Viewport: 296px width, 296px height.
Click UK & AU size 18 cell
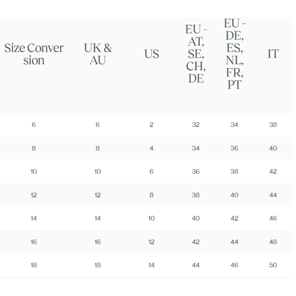pos(98,265)
